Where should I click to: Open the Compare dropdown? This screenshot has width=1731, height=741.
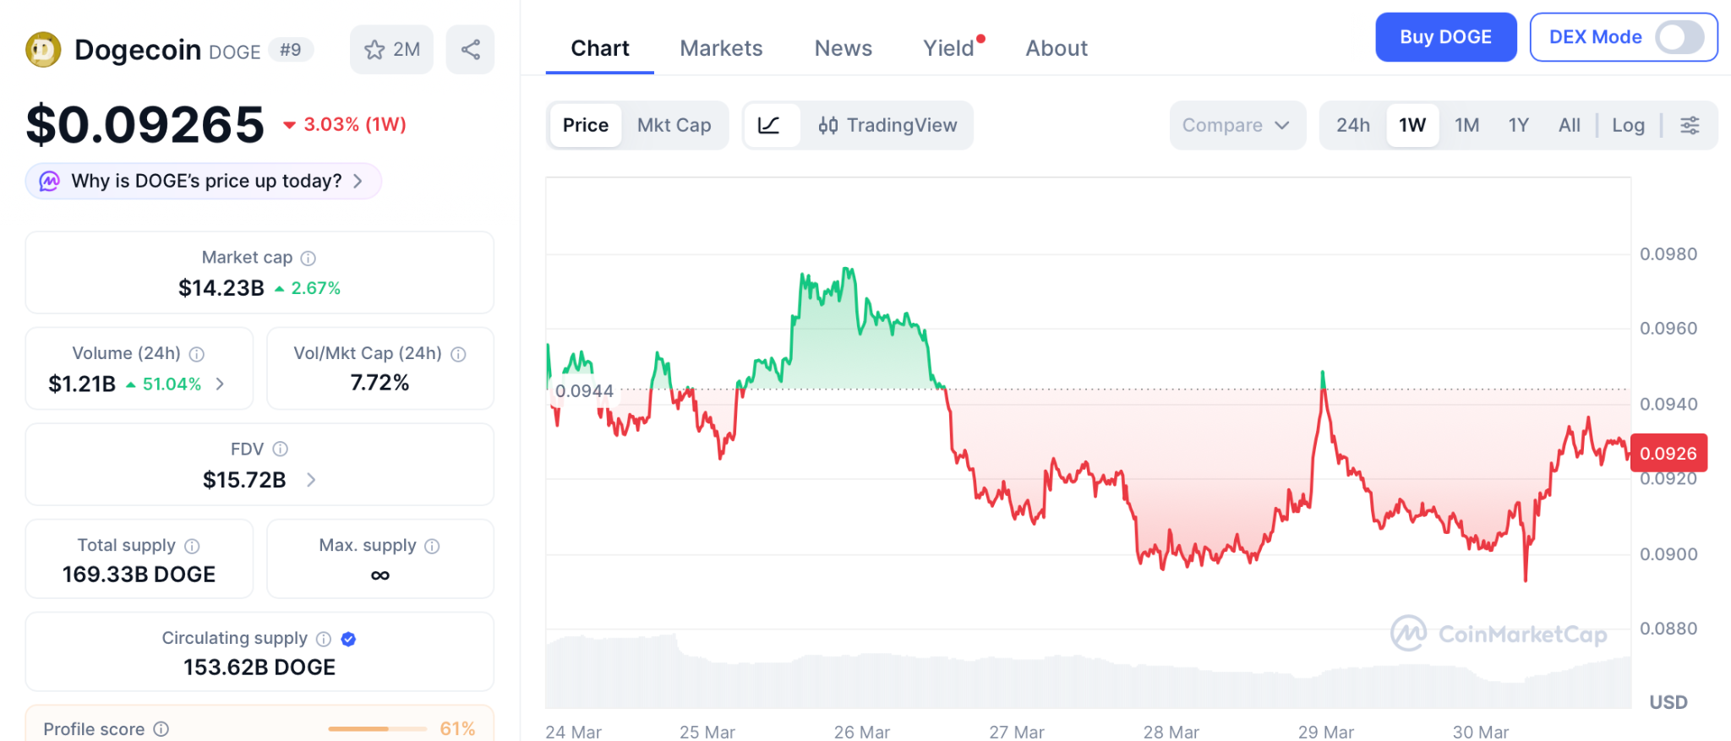pos(1237,125)
